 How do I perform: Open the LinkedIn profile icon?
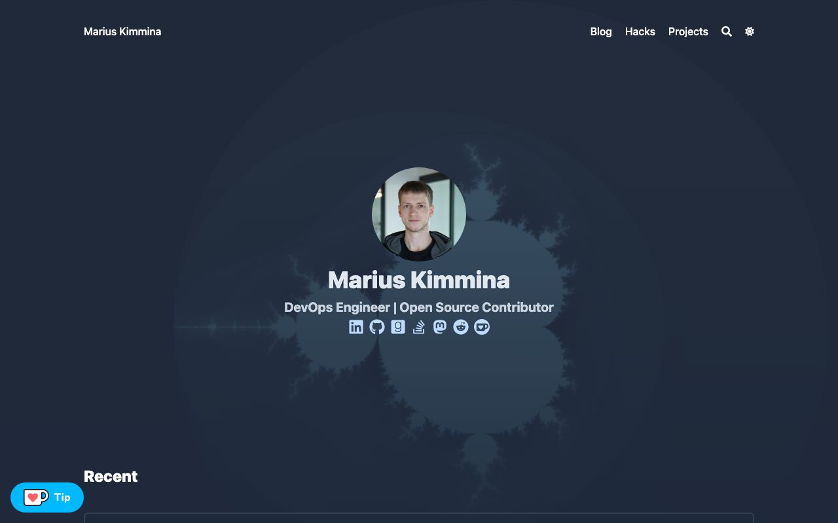click(356, 327)
